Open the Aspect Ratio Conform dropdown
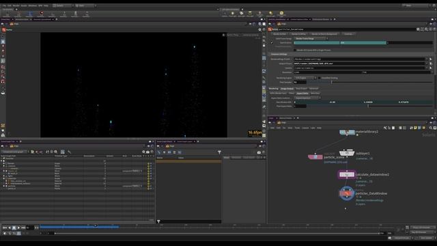Image resolution: width=437 pixels, height=246 pixels. tap(307, 98)
